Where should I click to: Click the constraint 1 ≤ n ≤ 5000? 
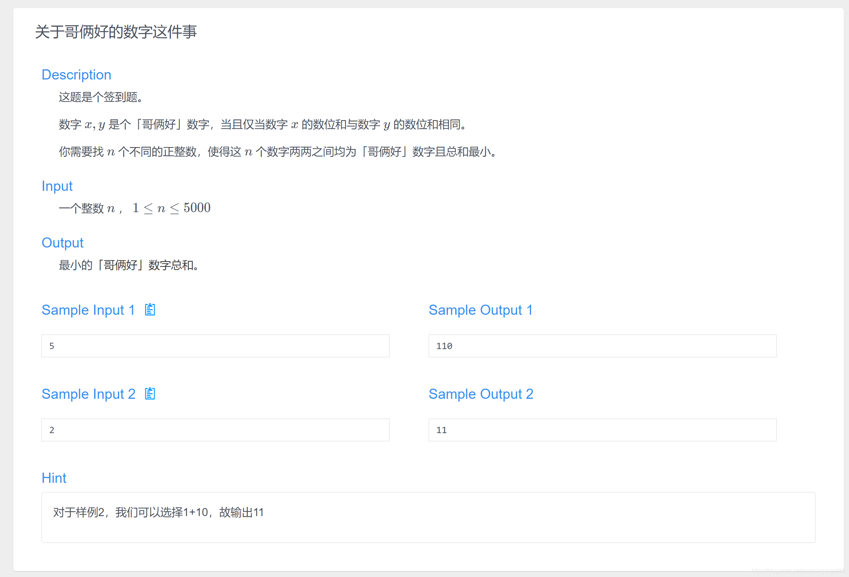(171, 208)
